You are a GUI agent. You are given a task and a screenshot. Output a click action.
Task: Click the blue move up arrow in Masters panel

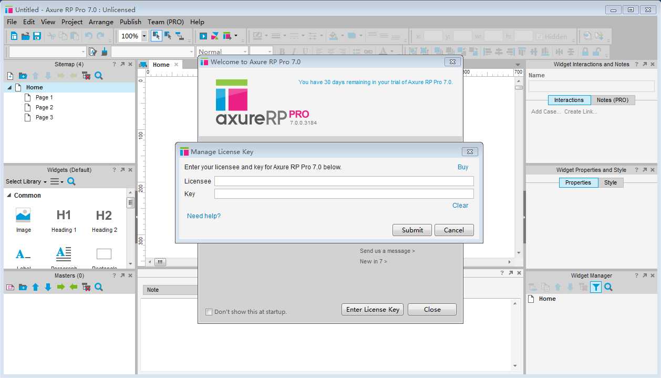[x=35, y=287]
